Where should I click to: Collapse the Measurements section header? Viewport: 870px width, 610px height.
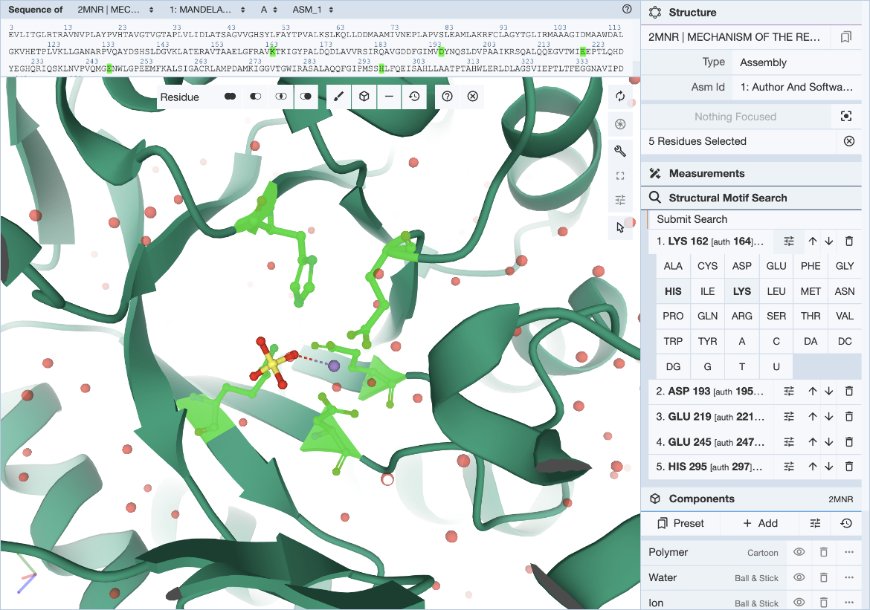click(x=706, y=173)
